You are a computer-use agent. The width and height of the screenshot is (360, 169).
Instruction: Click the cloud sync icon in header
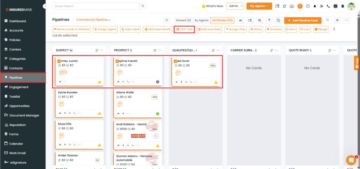click(292, 6)
